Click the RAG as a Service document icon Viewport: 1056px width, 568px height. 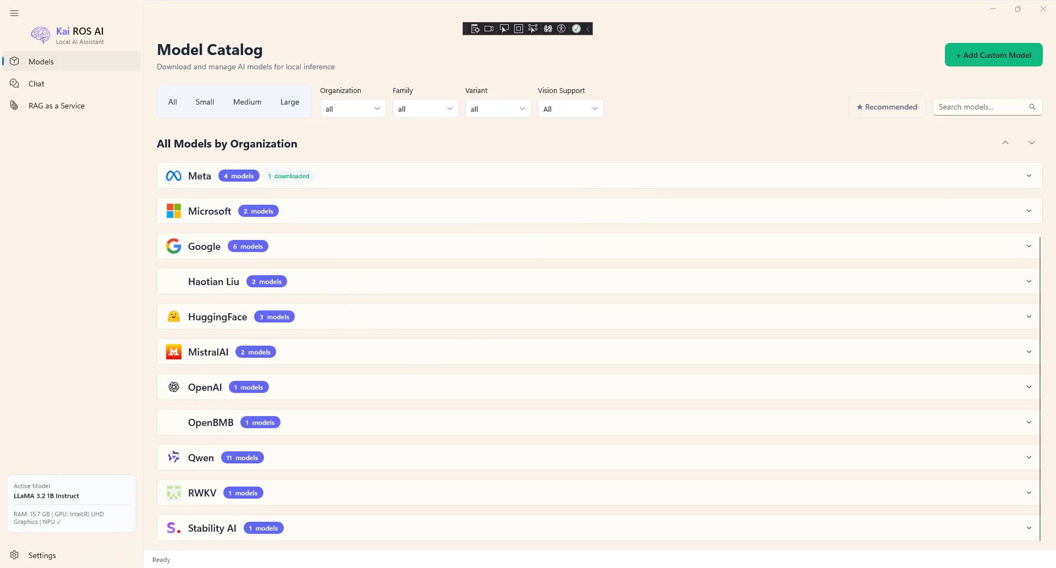(15, 105)
